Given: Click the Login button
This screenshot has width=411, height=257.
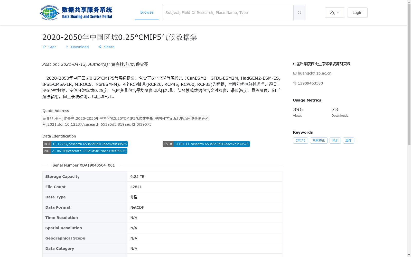Looking at the screenshot, I should [357, 13].
